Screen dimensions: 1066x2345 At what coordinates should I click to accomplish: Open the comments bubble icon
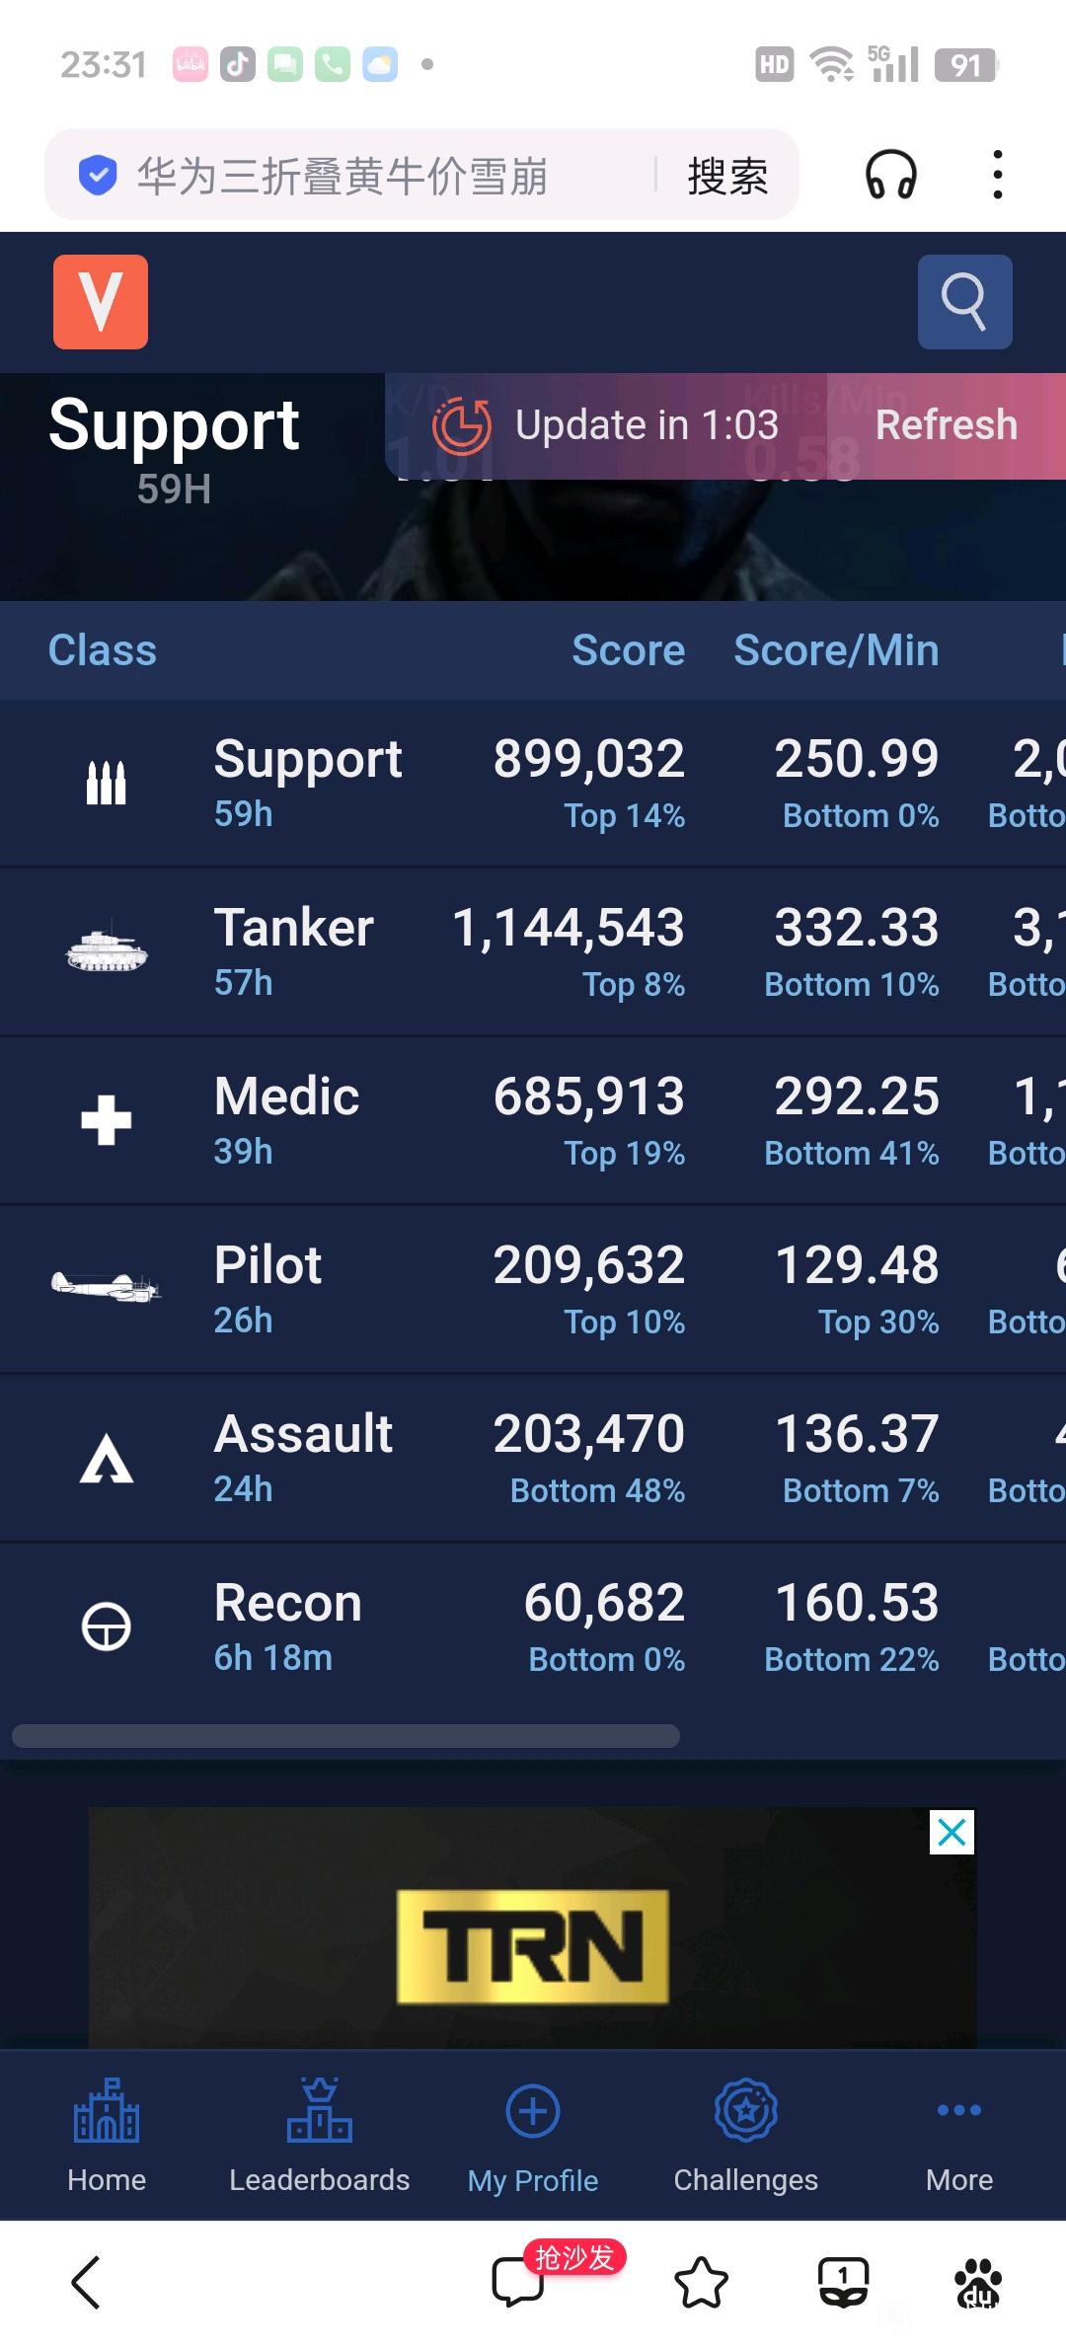click(517, 2282)
